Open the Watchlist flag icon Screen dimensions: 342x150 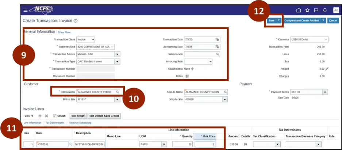click(316, 10)
